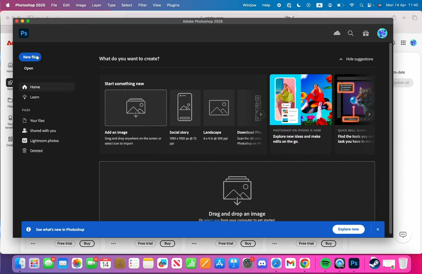Click the 'select one' link
The width and height of the screenshot is (422, 274).
[x=212, y=220]
